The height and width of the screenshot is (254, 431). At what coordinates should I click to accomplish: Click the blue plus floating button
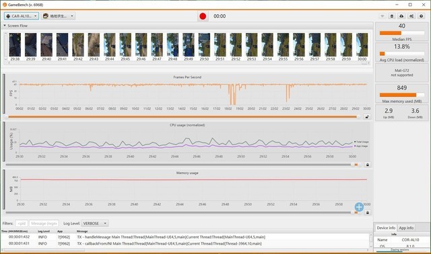point(359,207)
